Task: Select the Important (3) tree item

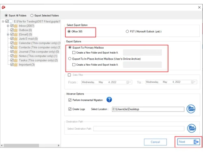Action: [27, 64]
